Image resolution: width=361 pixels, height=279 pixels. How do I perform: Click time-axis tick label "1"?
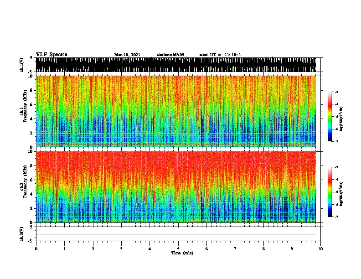64,249
